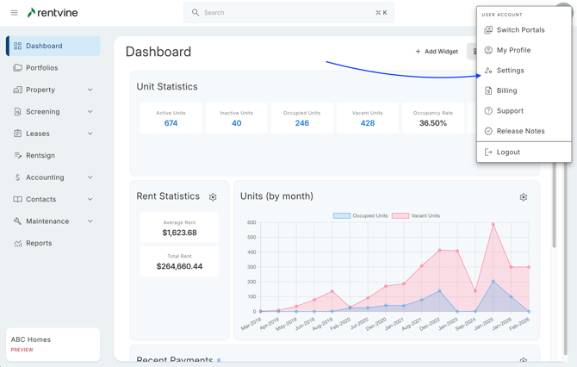577x367 pixels.
Task: Click the Add Widget button
Action: point(437,52)
